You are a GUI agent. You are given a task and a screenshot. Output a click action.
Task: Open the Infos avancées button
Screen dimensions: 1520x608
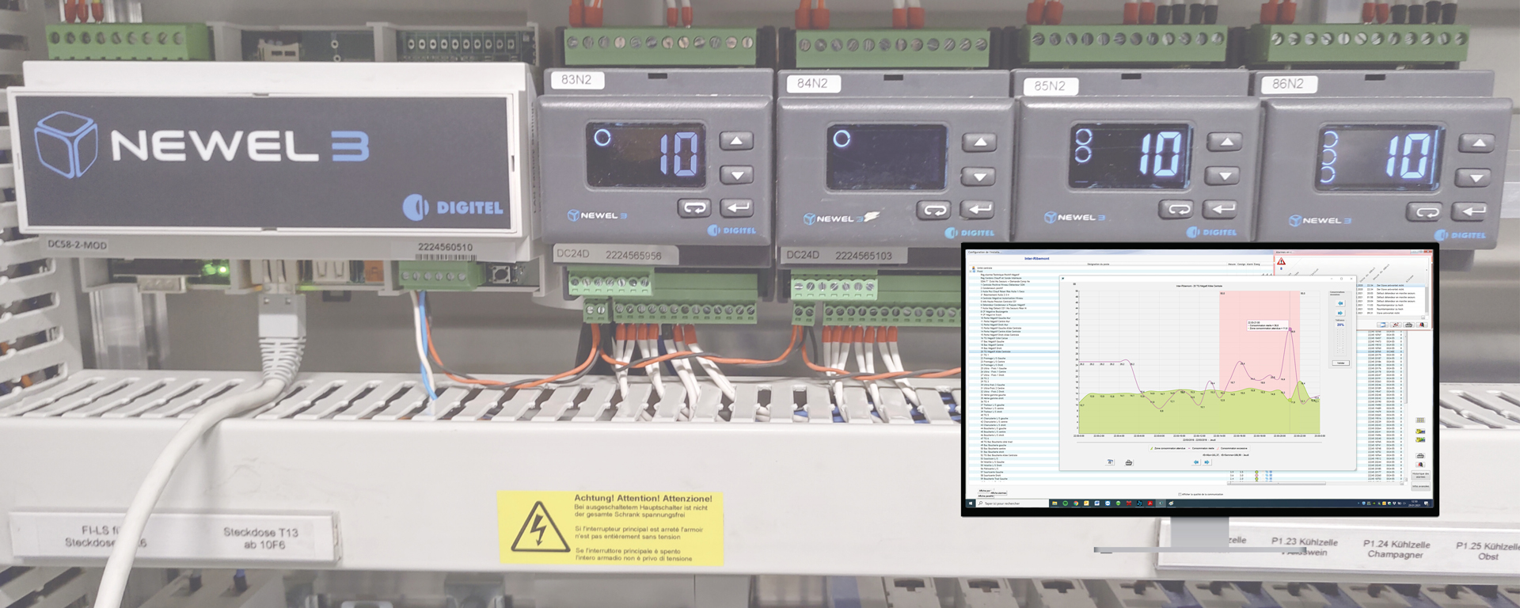click(1420, 486)
